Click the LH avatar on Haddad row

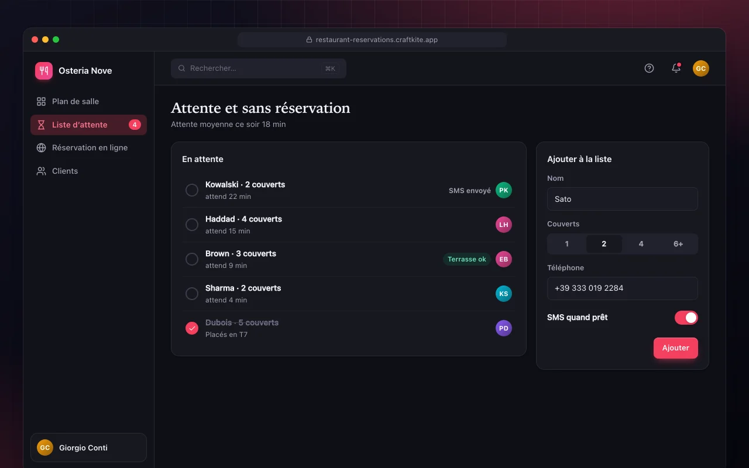(504, 225)
